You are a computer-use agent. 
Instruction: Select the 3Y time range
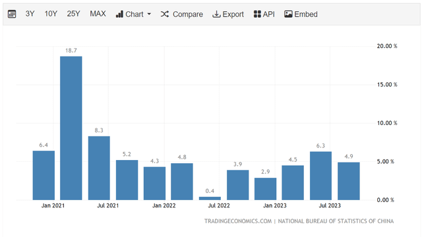click(30, 14)
